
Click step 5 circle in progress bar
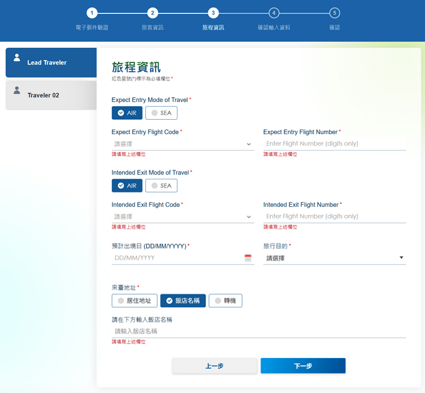(334, 13)
